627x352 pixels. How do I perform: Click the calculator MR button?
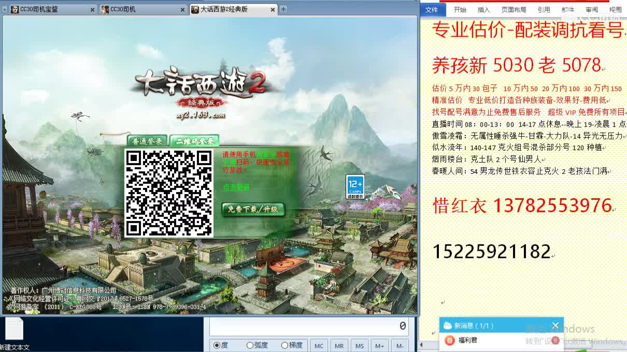coord(339,346)
